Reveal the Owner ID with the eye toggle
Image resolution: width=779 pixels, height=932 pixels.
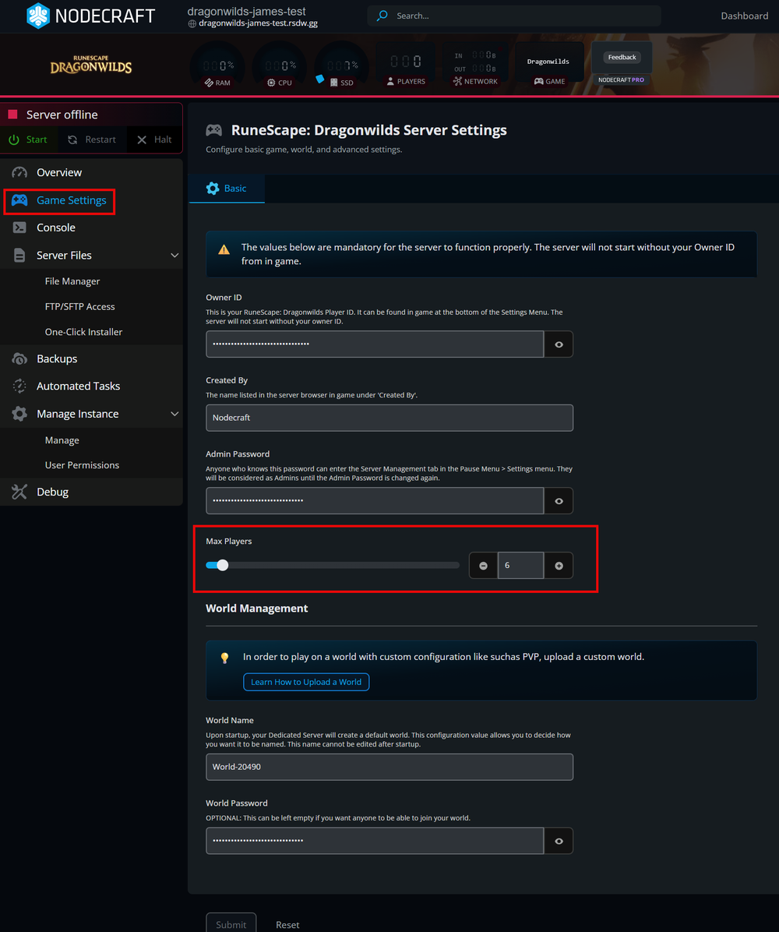coord(559,343)
